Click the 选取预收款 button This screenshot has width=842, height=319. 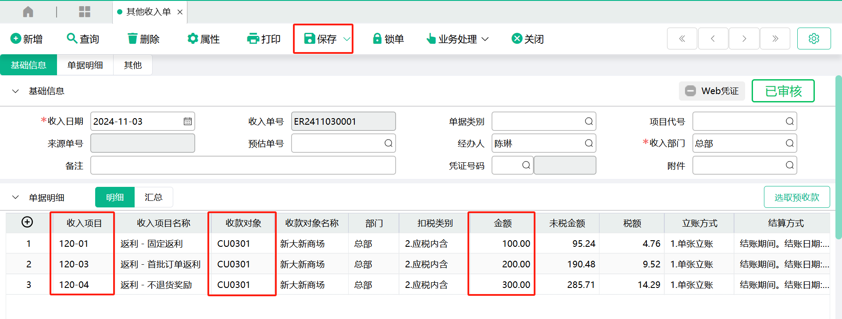pos(796,197)
